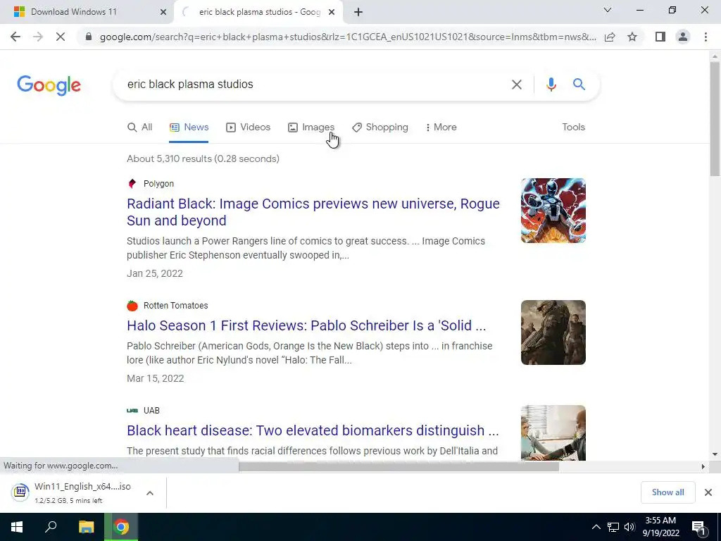Viewport: 721px width, 541px height.
Task: Open Chrome side panel icon
Action: pyautogui.click(x=660, y=37)
